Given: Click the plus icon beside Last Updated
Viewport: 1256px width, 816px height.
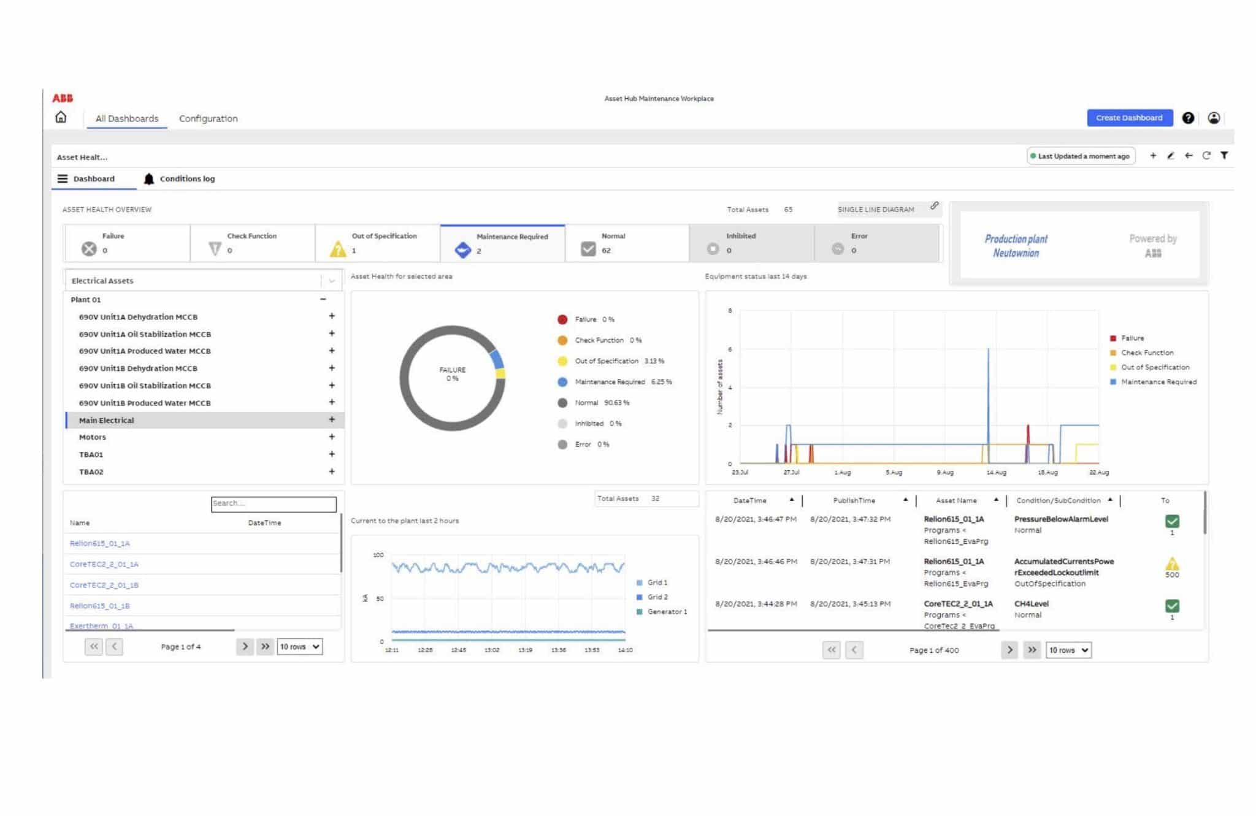Looking at the screenshot, I should point(1153,156).
